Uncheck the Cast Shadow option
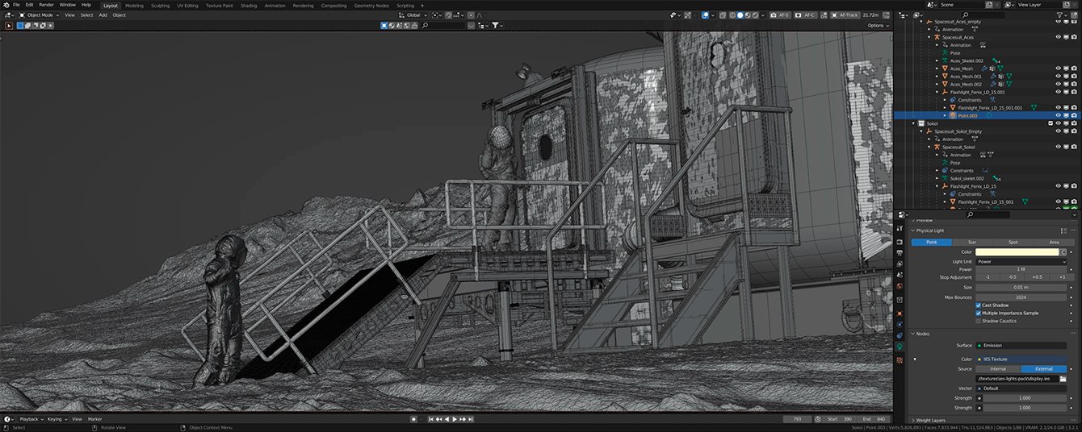 click(x=979, y=305)
